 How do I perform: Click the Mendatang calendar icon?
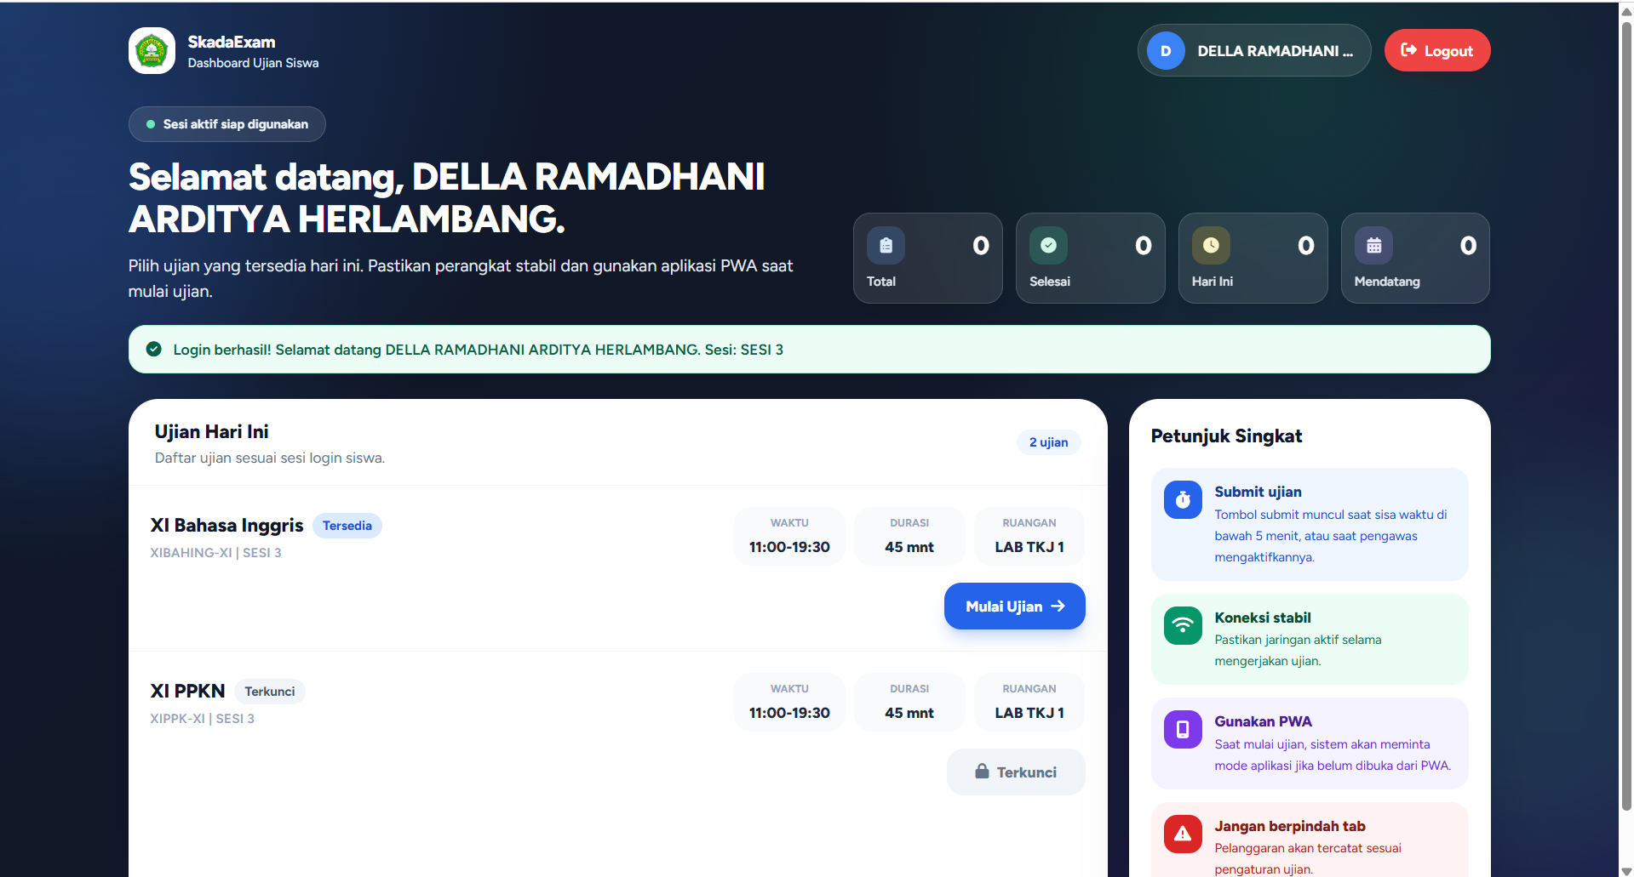1373,246
